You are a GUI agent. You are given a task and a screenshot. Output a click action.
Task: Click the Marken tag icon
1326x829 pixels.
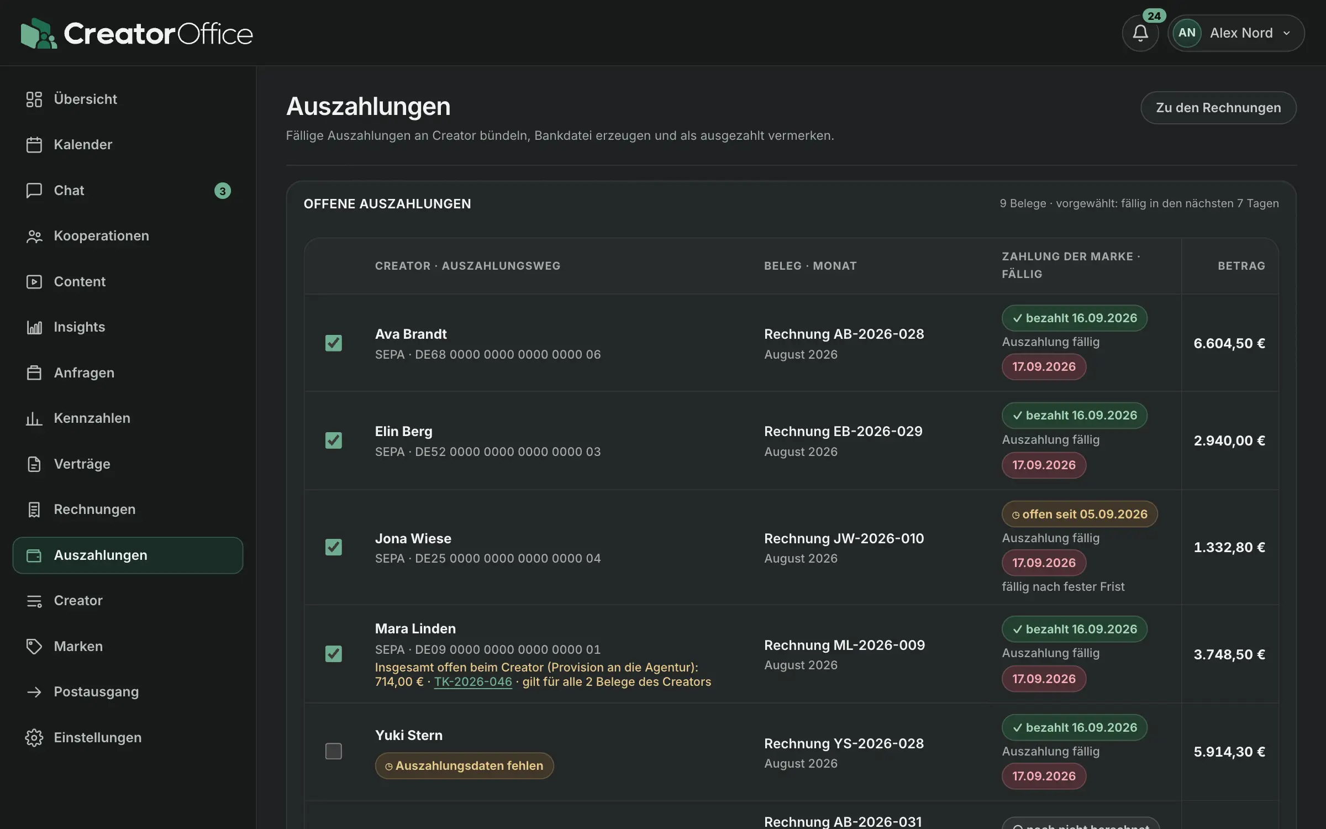pos(34,647)
